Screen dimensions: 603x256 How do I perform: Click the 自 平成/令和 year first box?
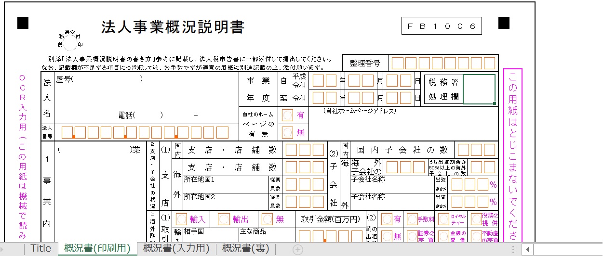tap(318, 80)
